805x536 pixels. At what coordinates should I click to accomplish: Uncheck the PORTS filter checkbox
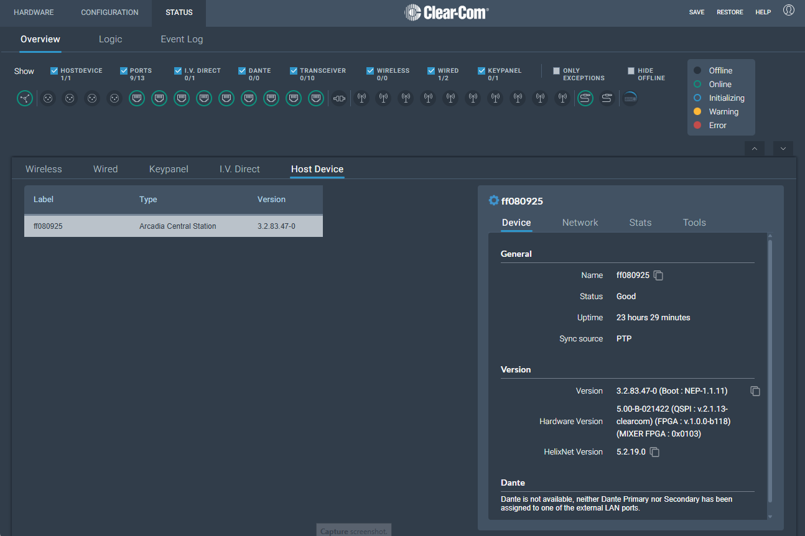pyautogui.click(x=124, y=71)
